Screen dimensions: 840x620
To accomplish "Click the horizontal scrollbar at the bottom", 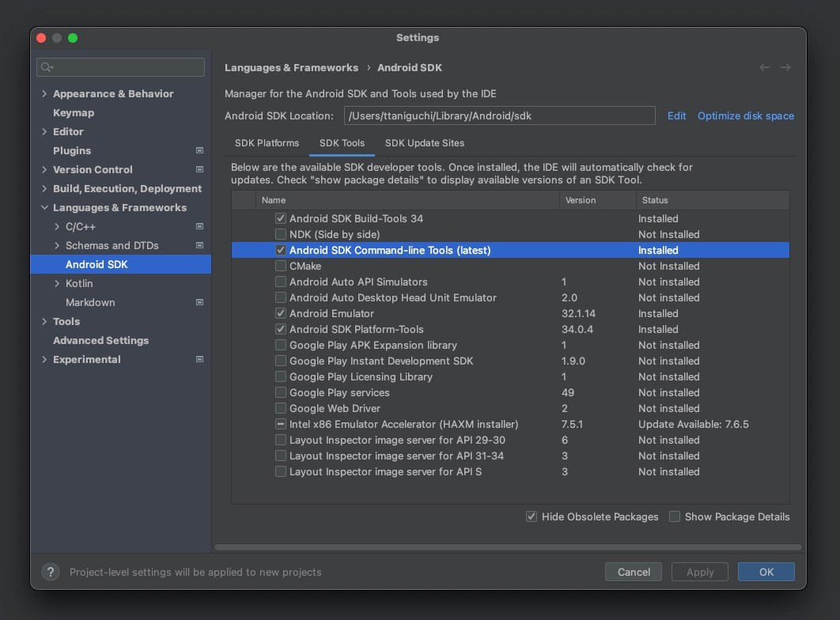I will (508, 547).
